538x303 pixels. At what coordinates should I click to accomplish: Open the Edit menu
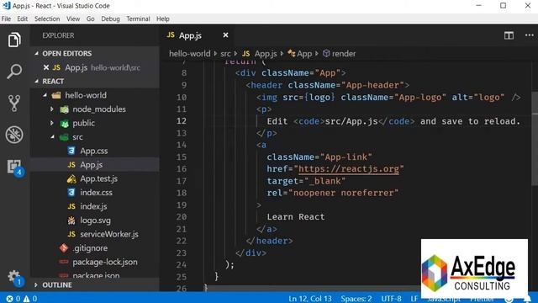[23, 19]
